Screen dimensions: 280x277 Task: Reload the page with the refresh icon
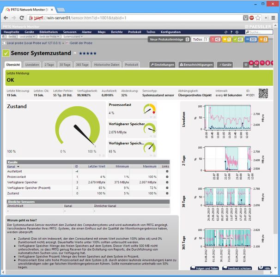coord(22,18)
